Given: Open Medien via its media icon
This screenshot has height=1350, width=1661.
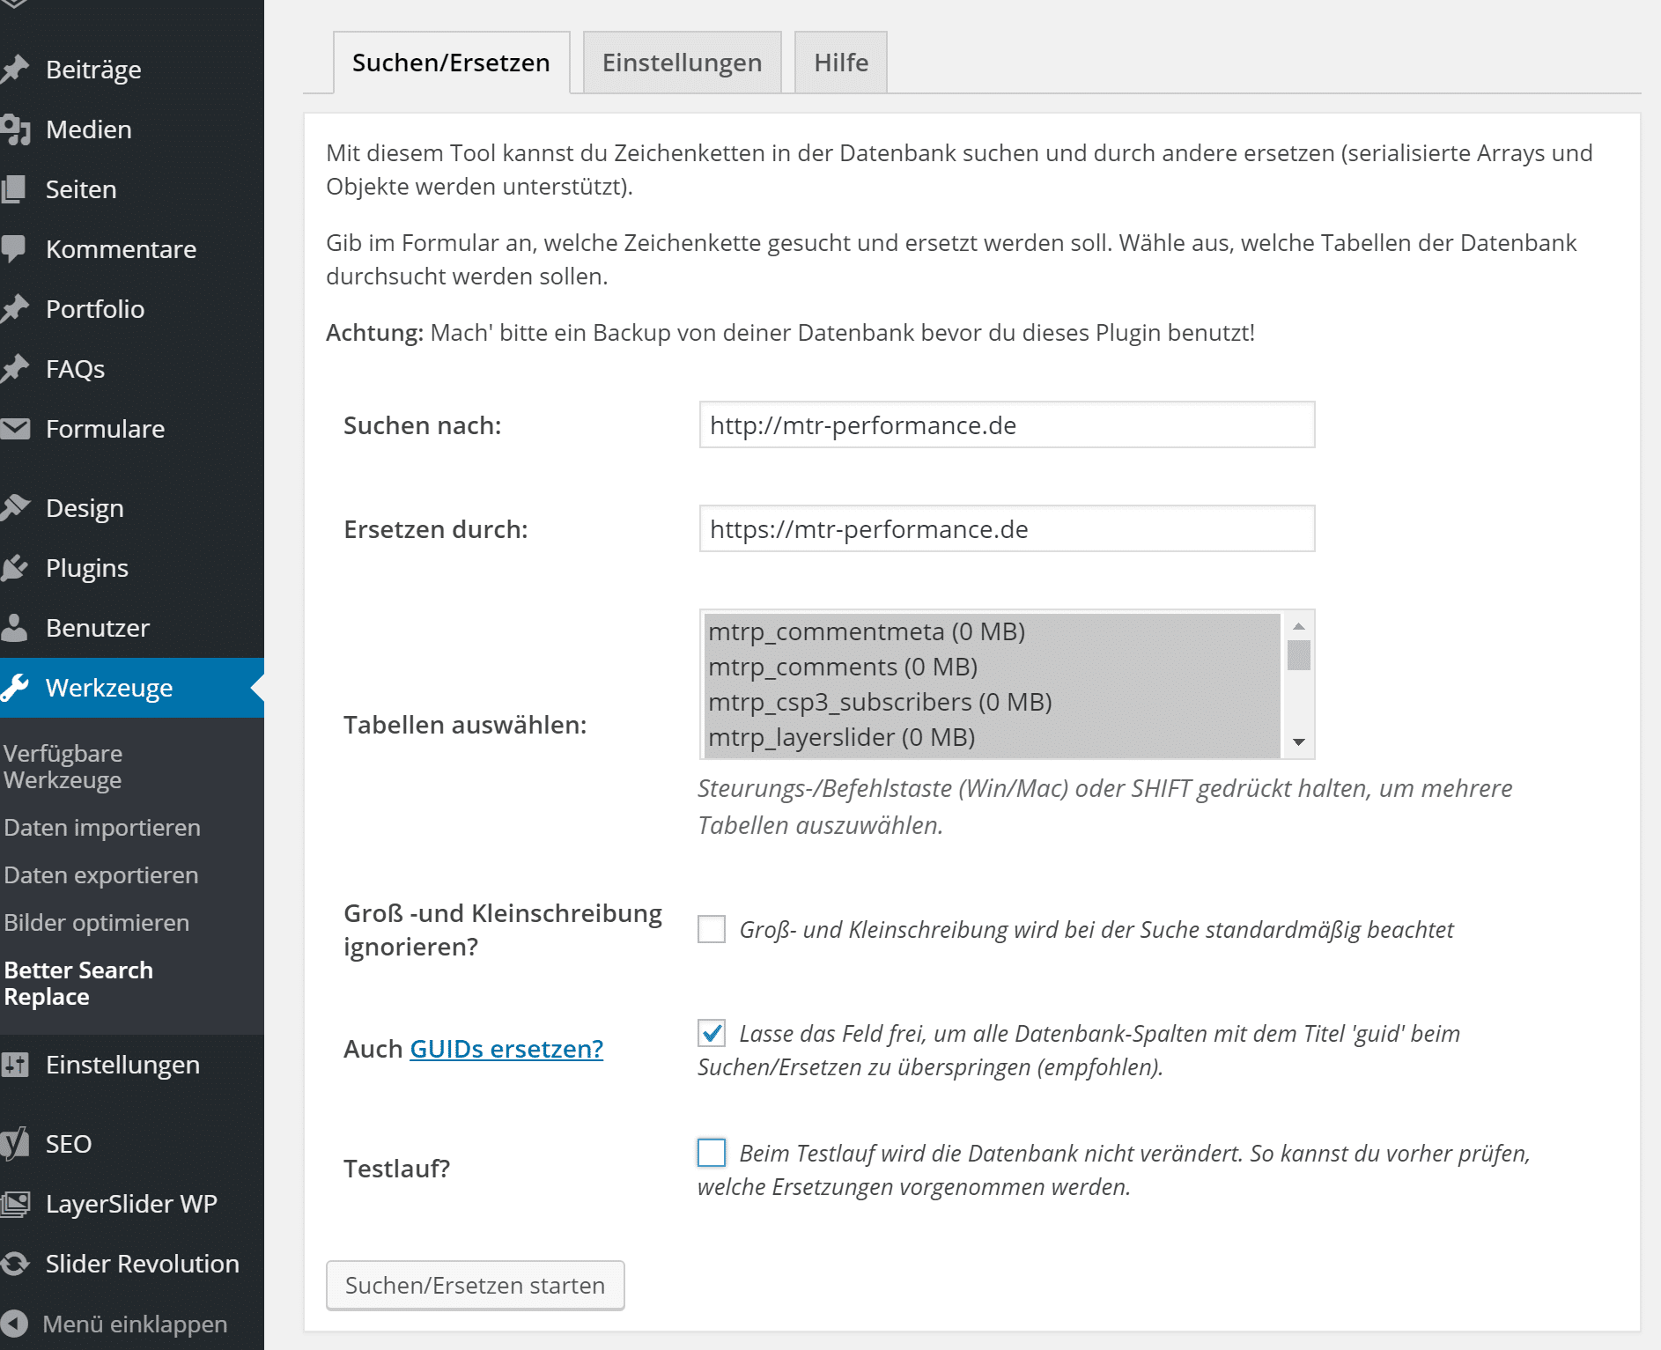Looking at the screenshot, I should pos(15,129).
